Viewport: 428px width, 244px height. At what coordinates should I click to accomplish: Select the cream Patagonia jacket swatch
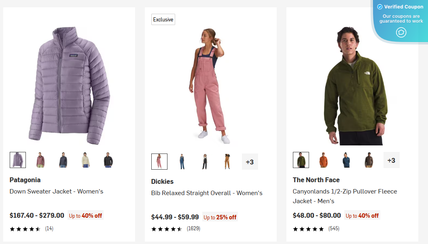[86, 160]
